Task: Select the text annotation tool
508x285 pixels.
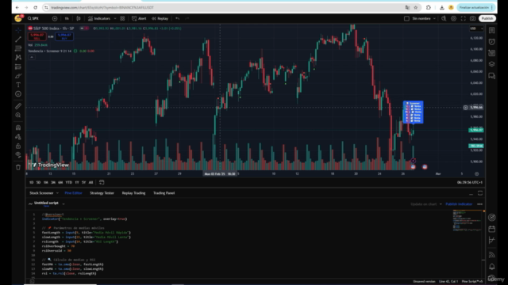Action: pos(18,85)
